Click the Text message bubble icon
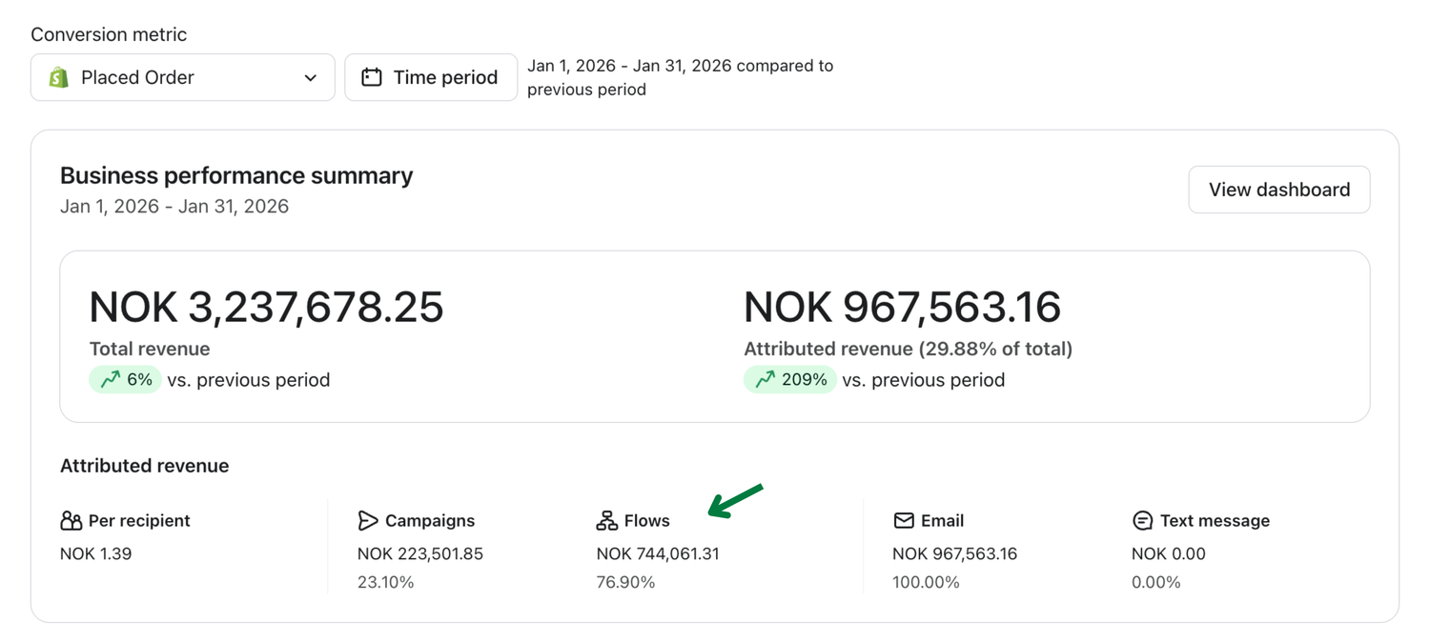1430x642 pixels. (1142, 520)
